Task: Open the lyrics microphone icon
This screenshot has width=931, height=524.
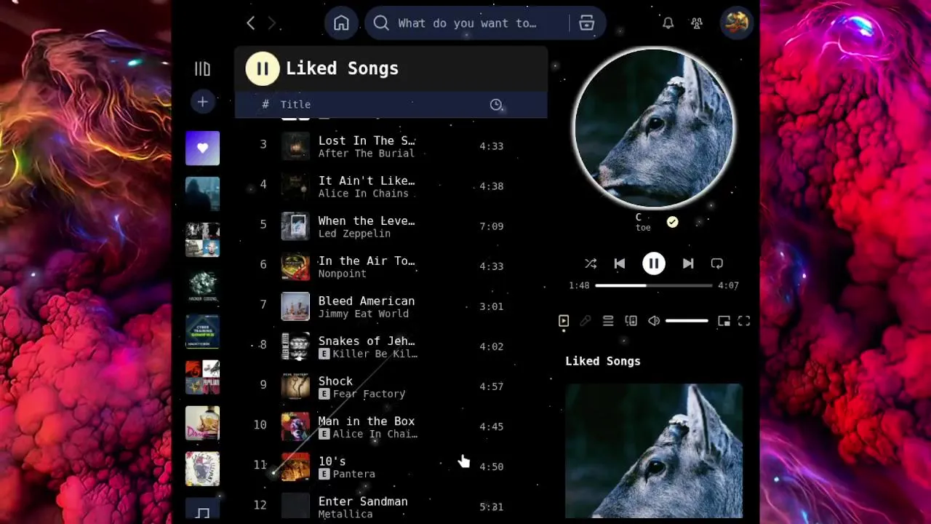Action: pyautogui.click(x=586, y=321)
